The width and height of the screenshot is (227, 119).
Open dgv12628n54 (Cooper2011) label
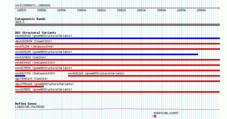[x=34, y=41]
